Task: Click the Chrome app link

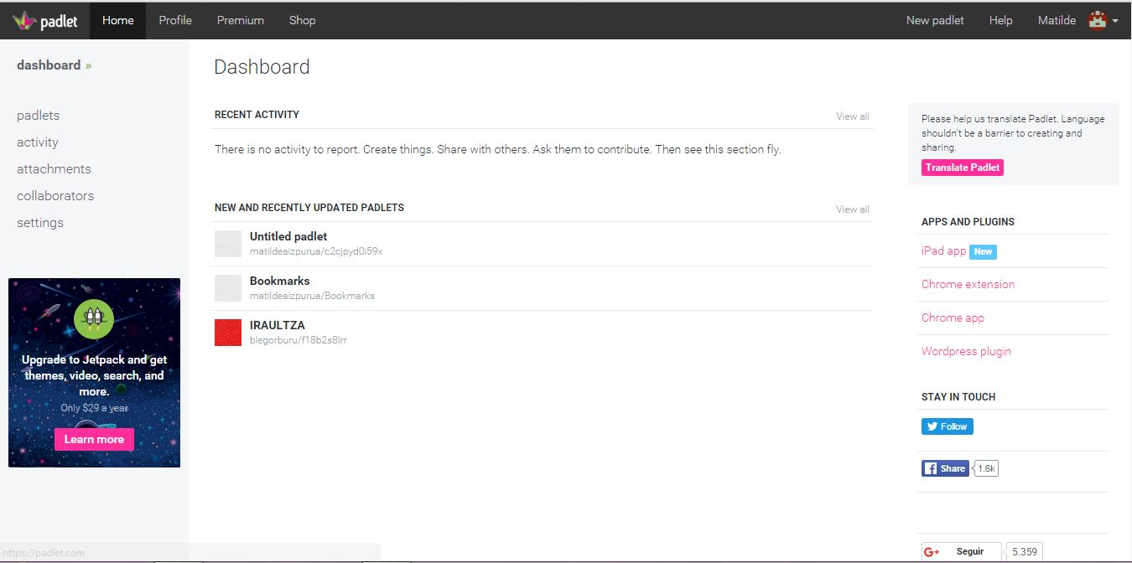Action: [x=953, y=318]
